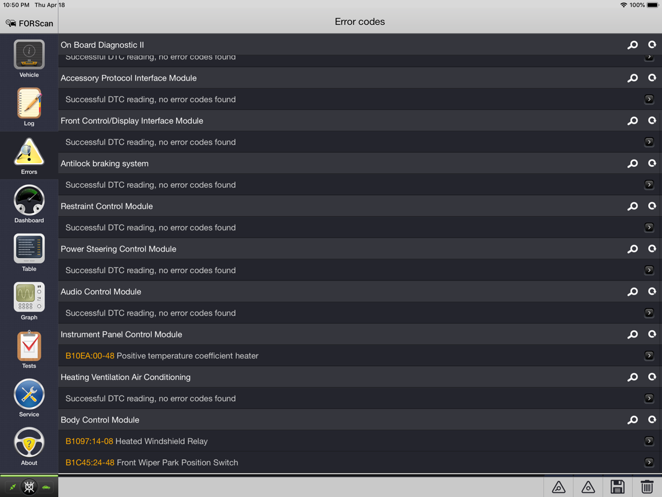662x497 pixels.
Task: Click the green car status icon
Action: 46,487
